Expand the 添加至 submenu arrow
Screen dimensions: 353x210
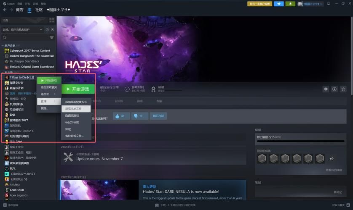pyautogui.click(x=55, y=94)
